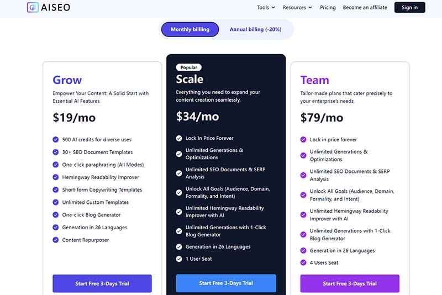
Task: Click checkmark icon beside 500 AI credits
Action: (x=56, y=139)
